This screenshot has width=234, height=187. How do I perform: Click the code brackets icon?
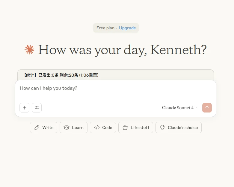click(x=97, y=127)
